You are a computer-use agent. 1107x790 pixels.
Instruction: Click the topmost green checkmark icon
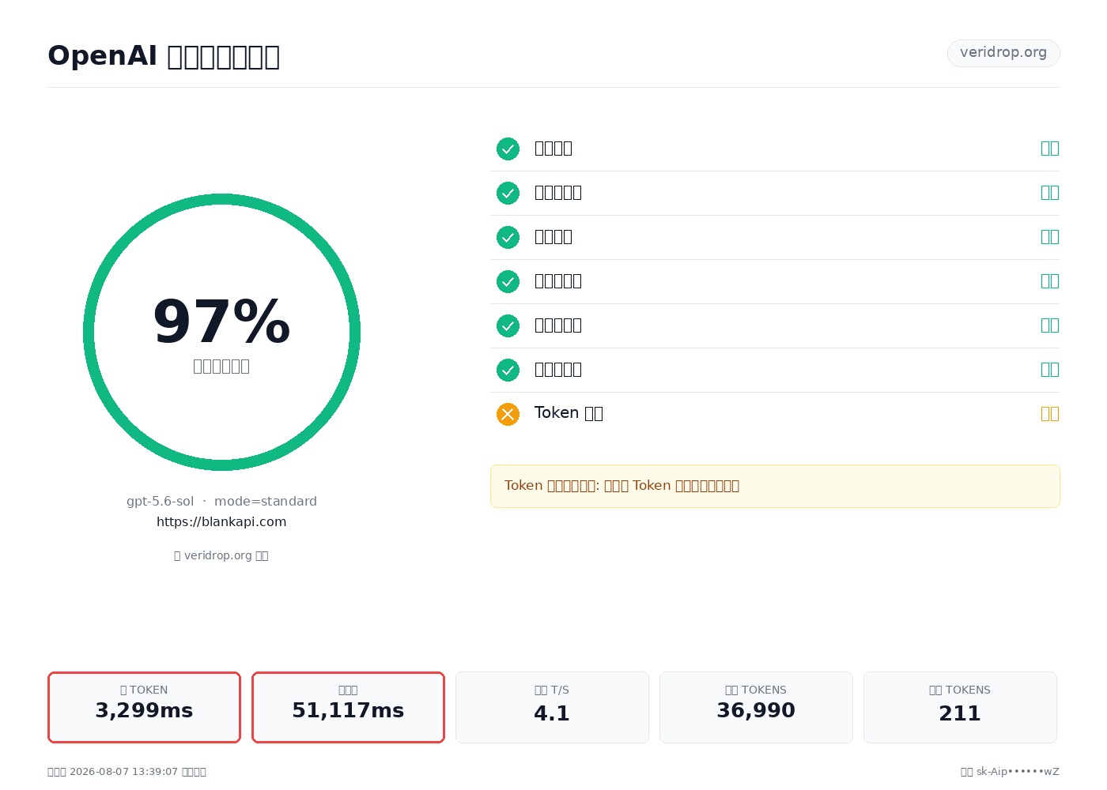click(x=508, y=149)
